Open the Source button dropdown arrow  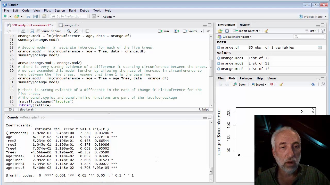point(201,31)
